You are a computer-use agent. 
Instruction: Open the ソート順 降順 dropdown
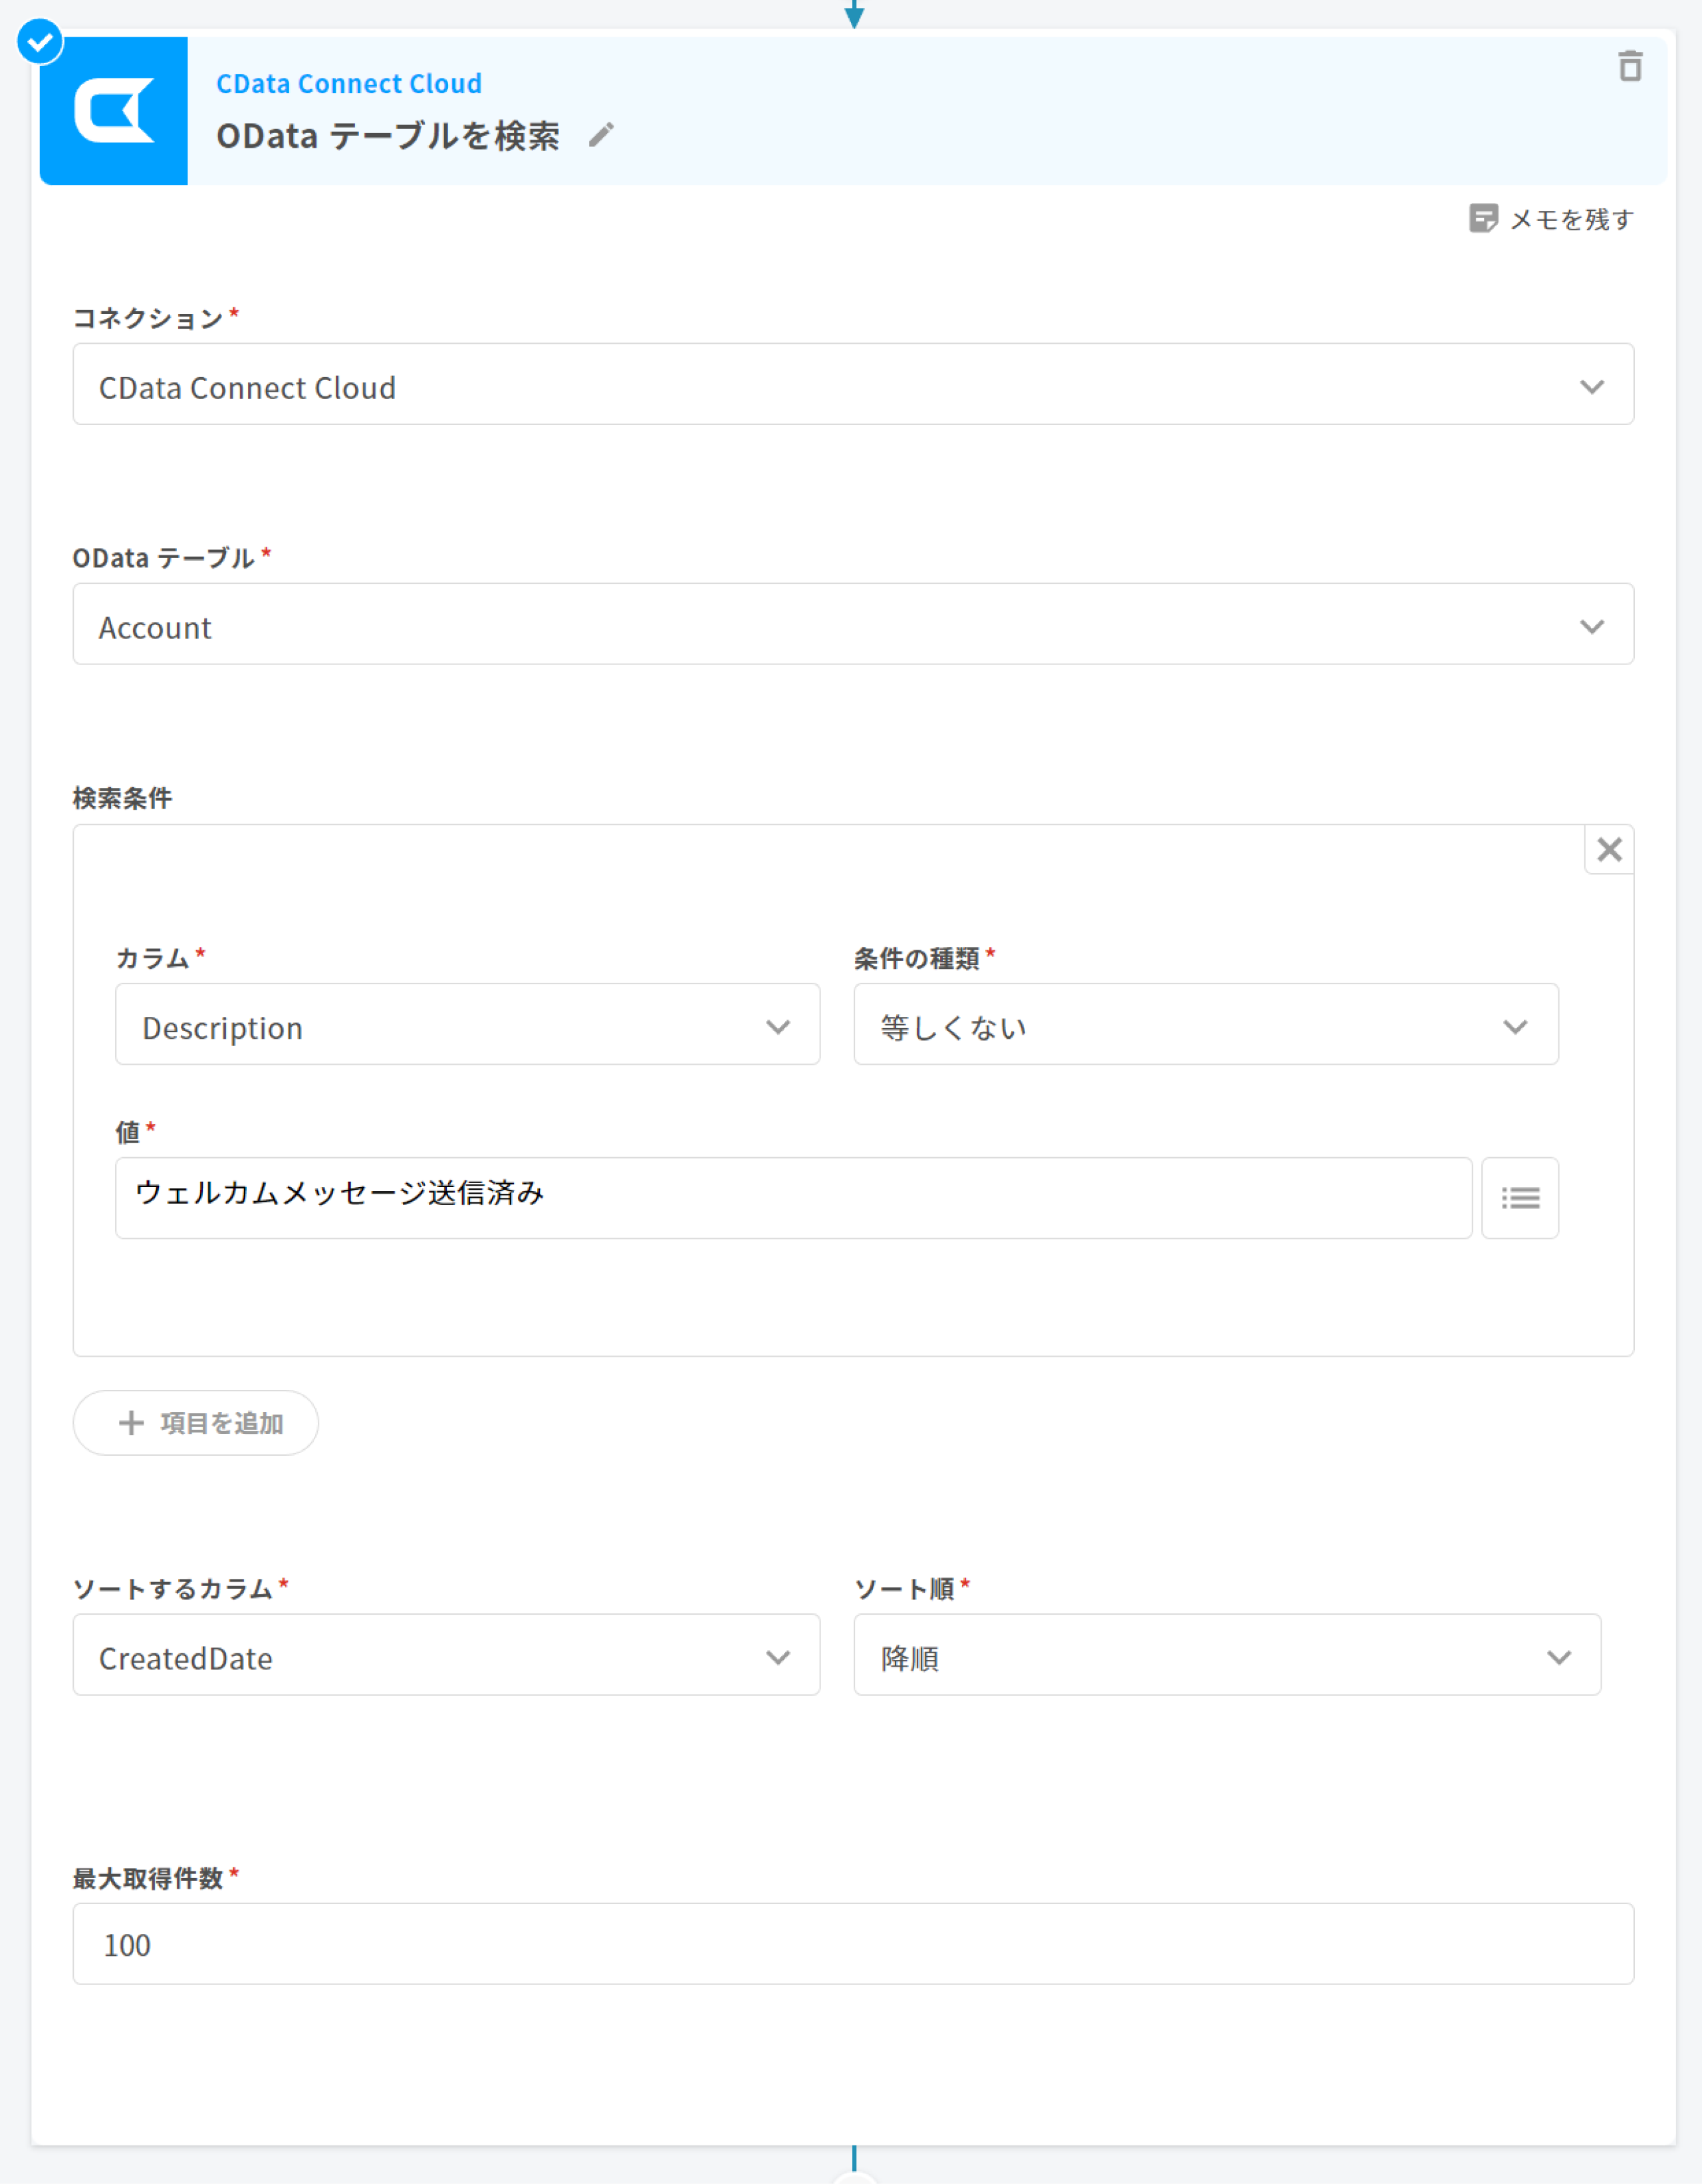click(1226, 1655)
